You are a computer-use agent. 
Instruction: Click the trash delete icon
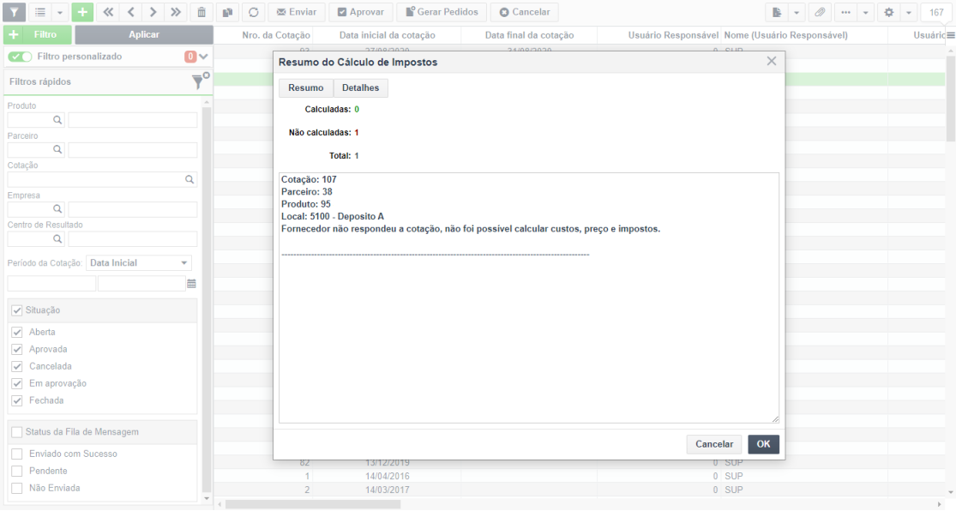[x=201, y=12]
